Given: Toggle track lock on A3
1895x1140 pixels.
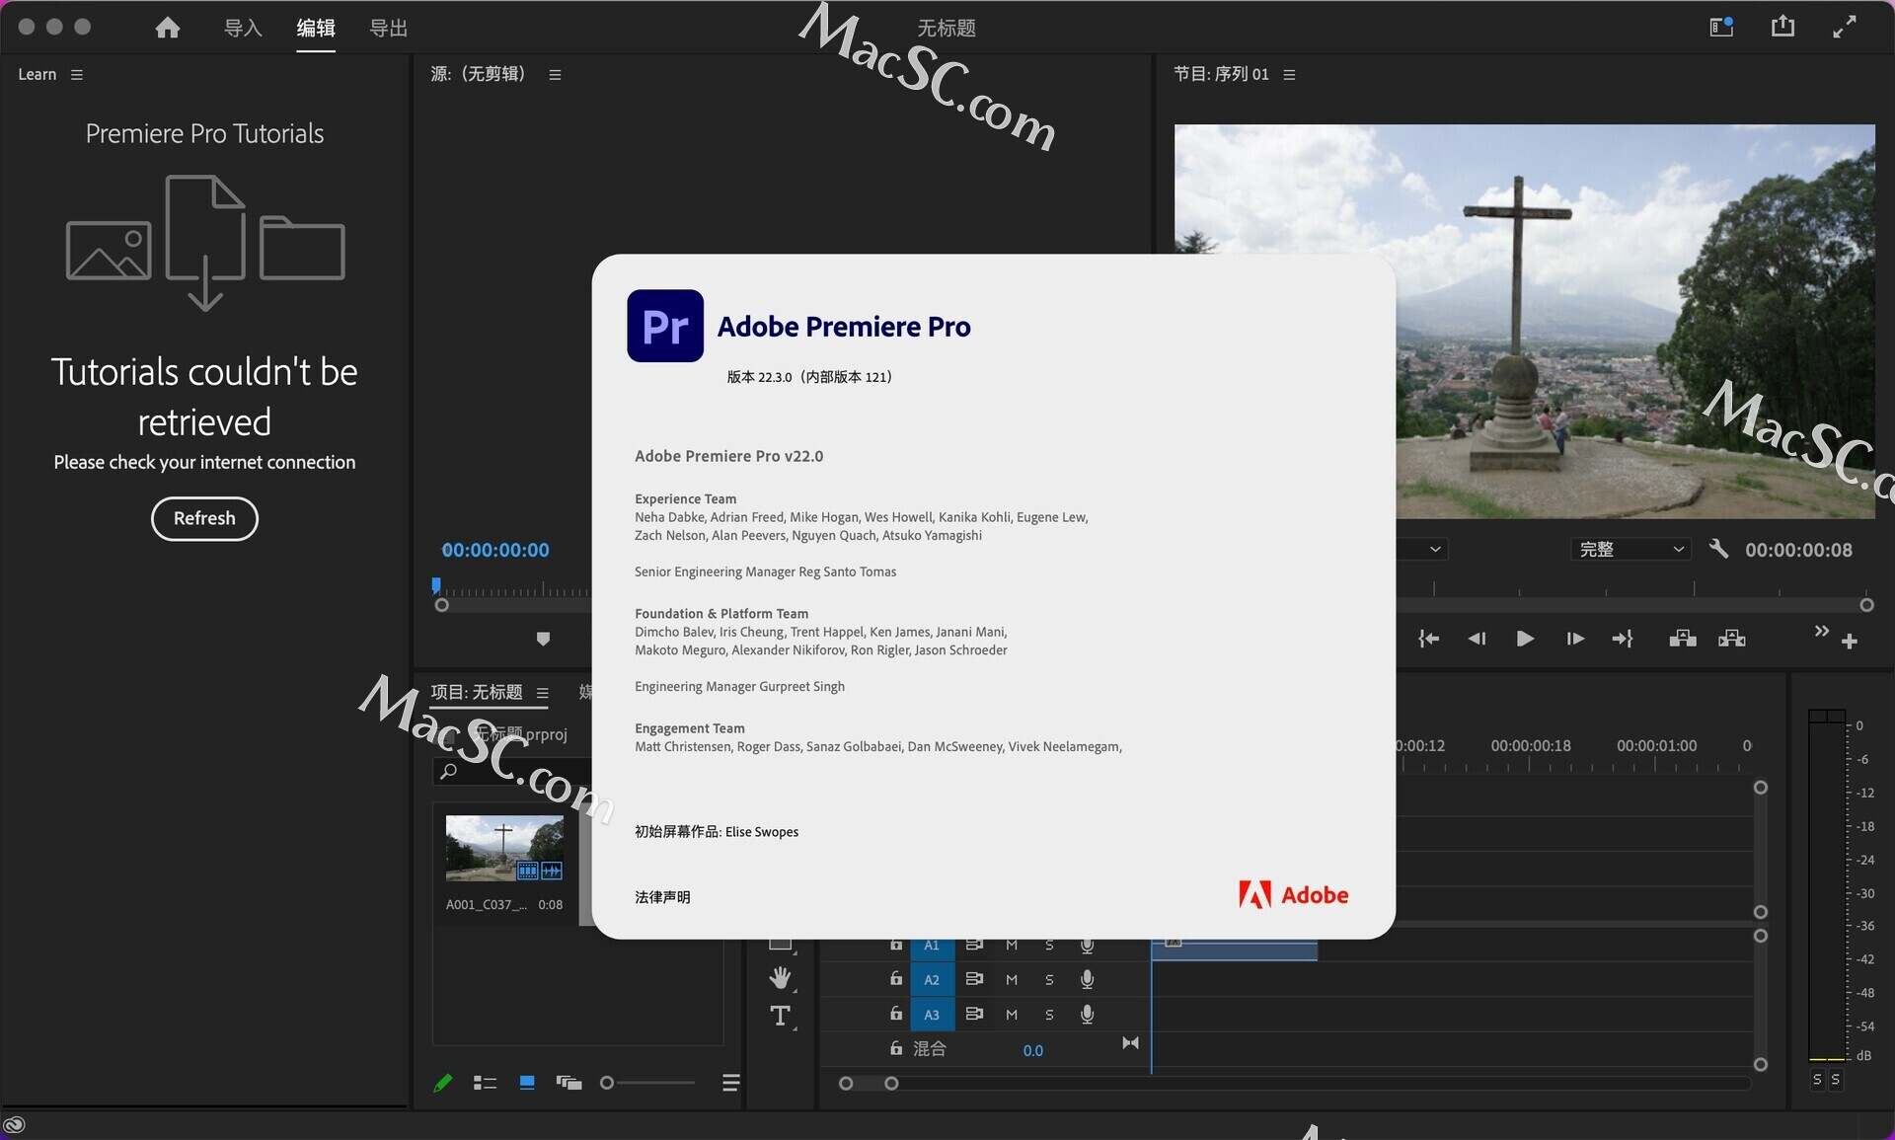Looking at the screenshot, I should (x=896, y=1014).
